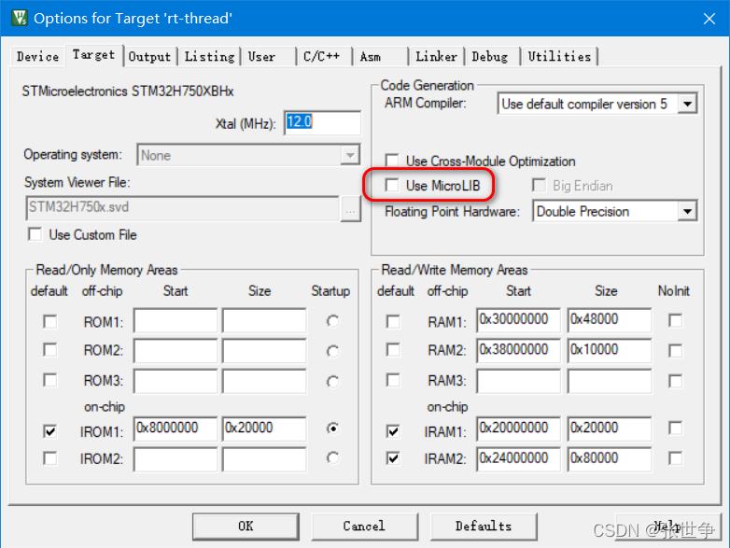The image size is (730, 548).
Task: Close the Options for Target dialog
Action: (709, 19)
